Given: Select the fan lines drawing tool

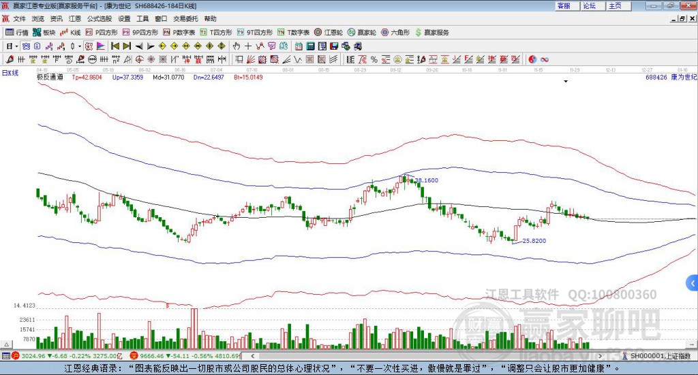Looking at the screenshot, I should (x=251, y=59).
